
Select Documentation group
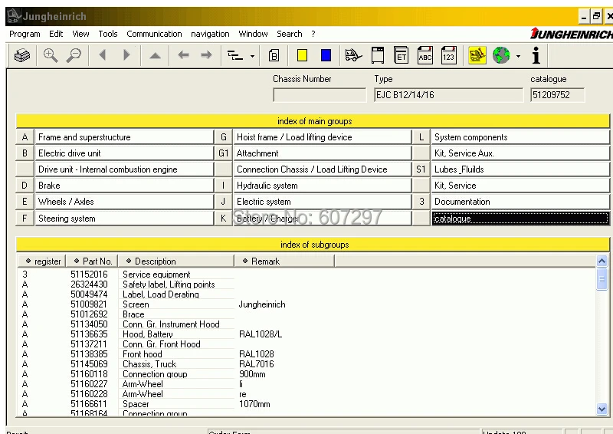pyautogui.click(x=520, y=202)
